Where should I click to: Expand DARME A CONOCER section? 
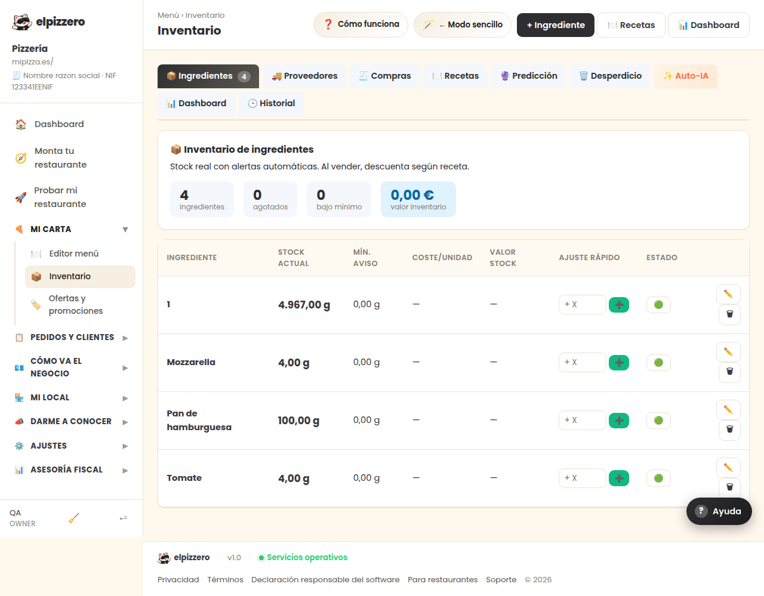[x=71, y=422]
